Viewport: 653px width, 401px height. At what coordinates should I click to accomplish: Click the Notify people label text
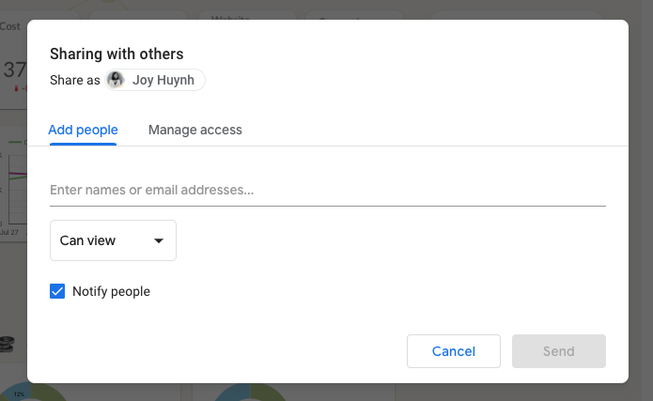tap(111, 291)
